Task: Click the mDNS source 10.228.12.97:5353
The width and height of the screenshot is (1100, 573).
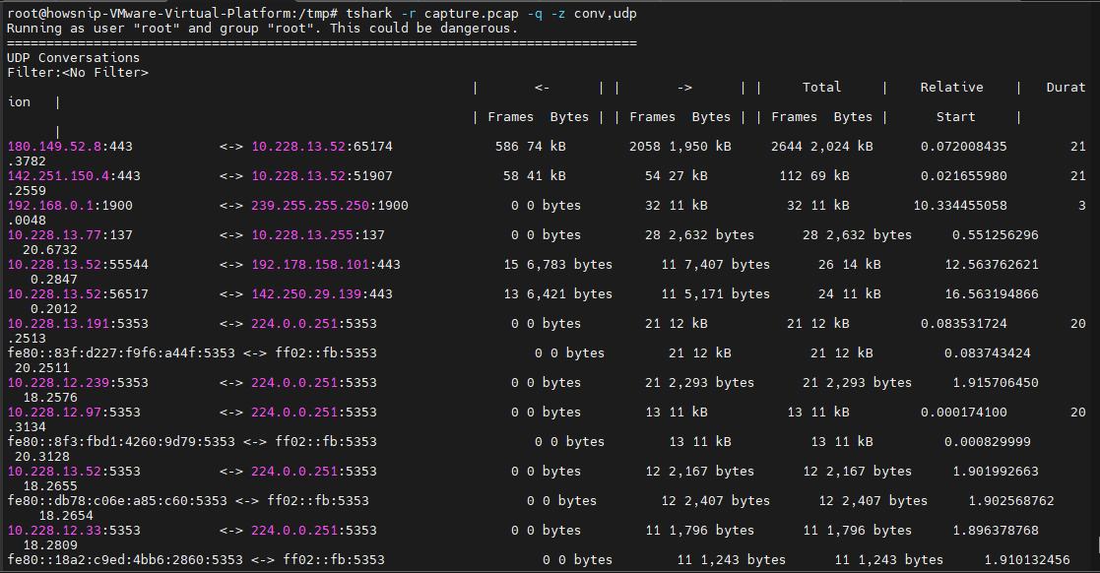Action: tap(74, 412)
